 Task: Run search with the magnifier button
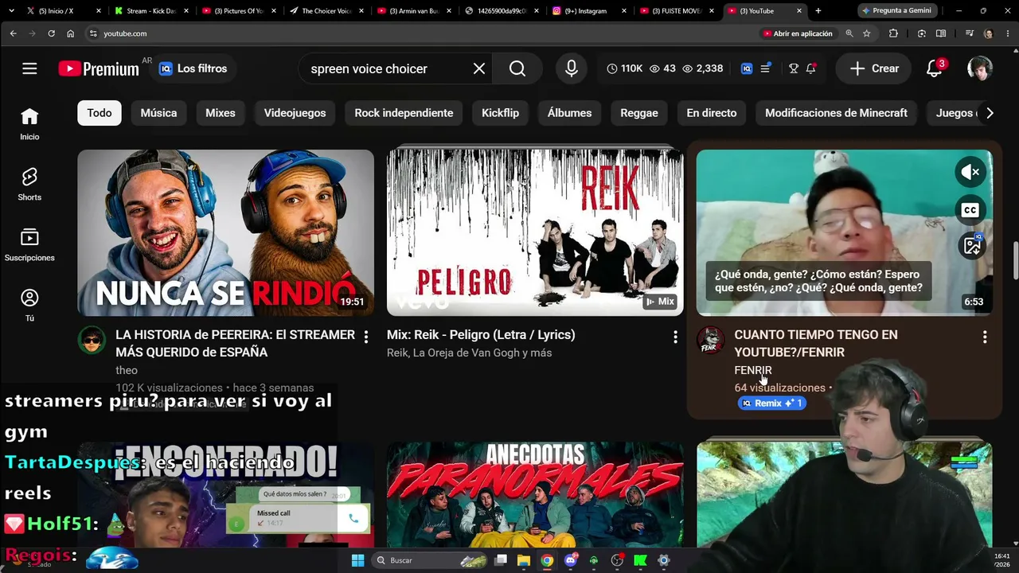(x=517, y=68)
